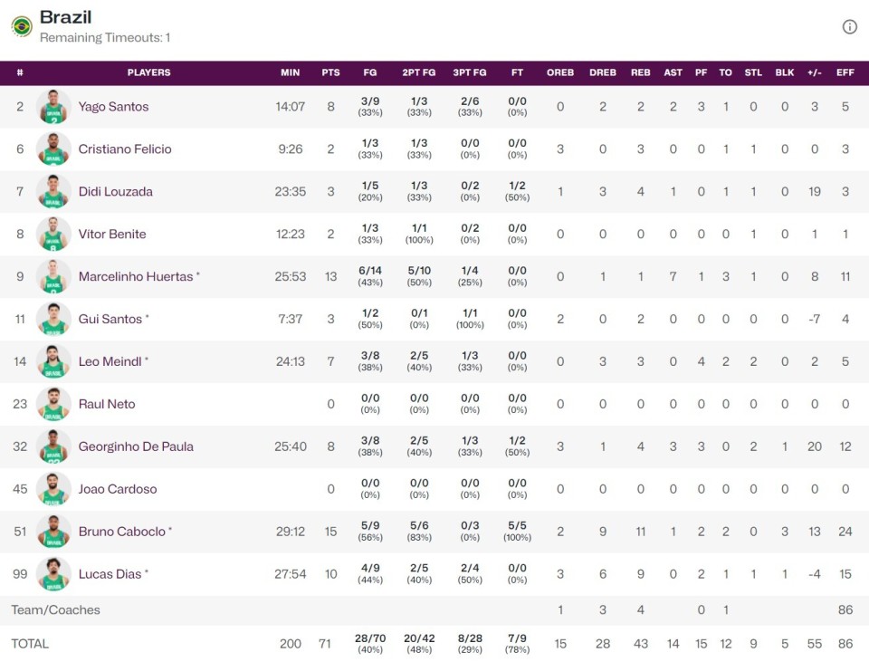Select Vítor Benite's player headshot
869x662 pixels.
tap(53, 234)
